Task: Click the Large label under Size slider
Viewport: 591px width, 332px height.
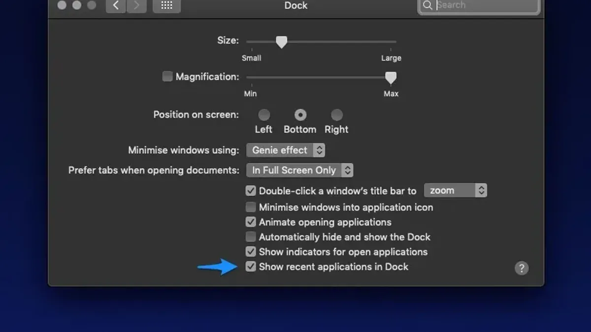Action: [x=391, y=58]
